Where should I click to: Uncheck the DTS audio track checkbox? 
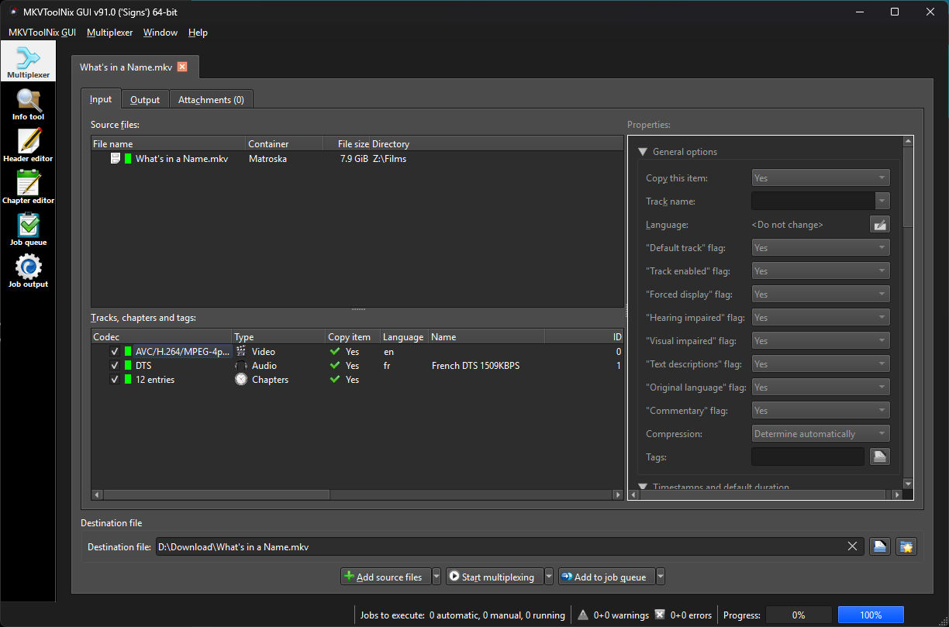coord(115,366)
